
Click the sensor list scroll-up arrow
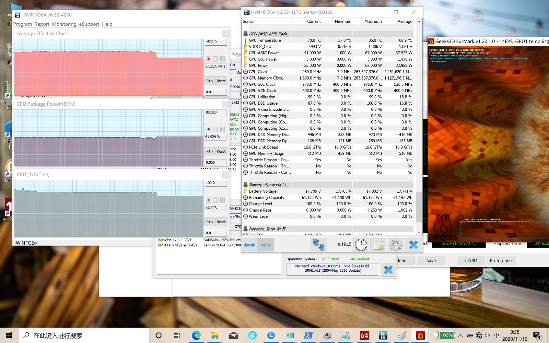419,22
